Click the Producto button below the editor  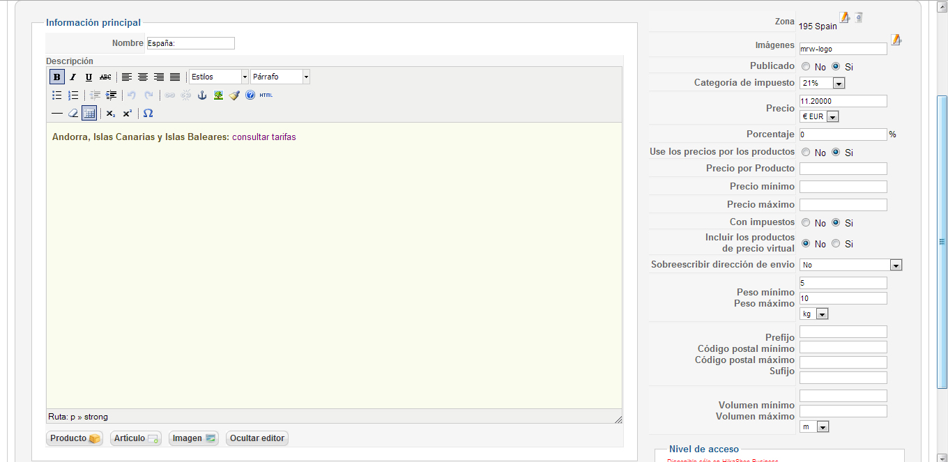(75, 438)
